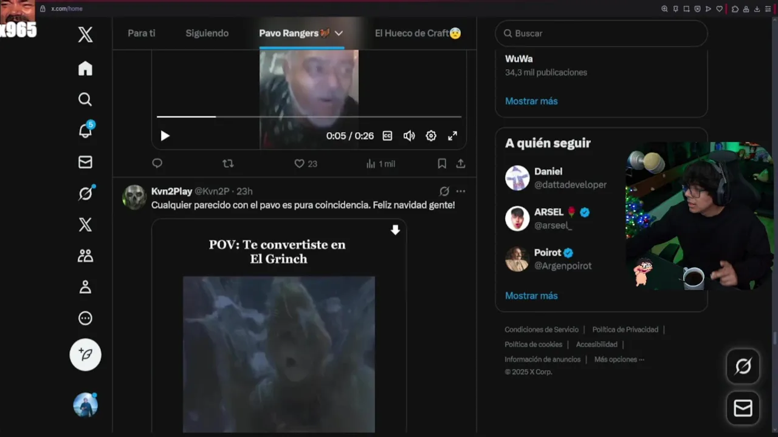Click browser pin icon in toolbar
This screenshot has height=437, width=778.
[x=675, y=9]
